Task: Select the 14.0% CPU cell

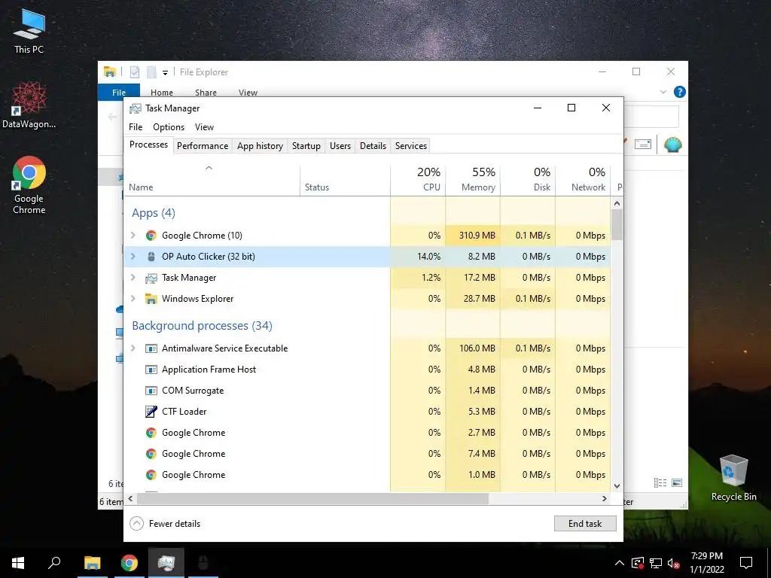Action: tap(418, 257)
